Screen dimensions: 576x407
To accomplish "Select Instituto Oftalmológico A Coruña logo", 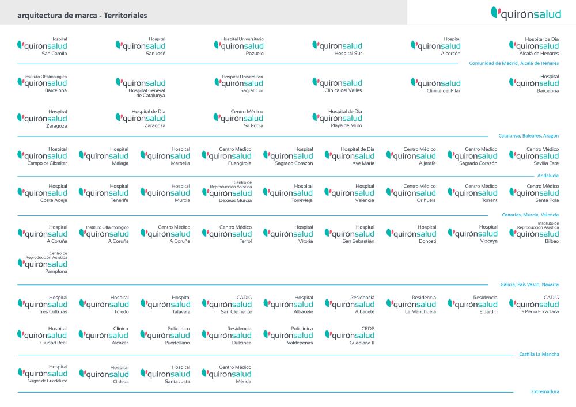I will [104, 234].
